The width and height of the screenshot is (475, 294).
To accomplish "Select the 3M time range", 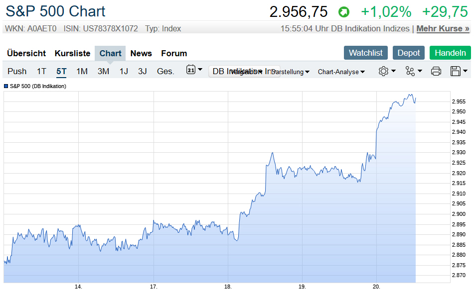I will tap(103, 71).
